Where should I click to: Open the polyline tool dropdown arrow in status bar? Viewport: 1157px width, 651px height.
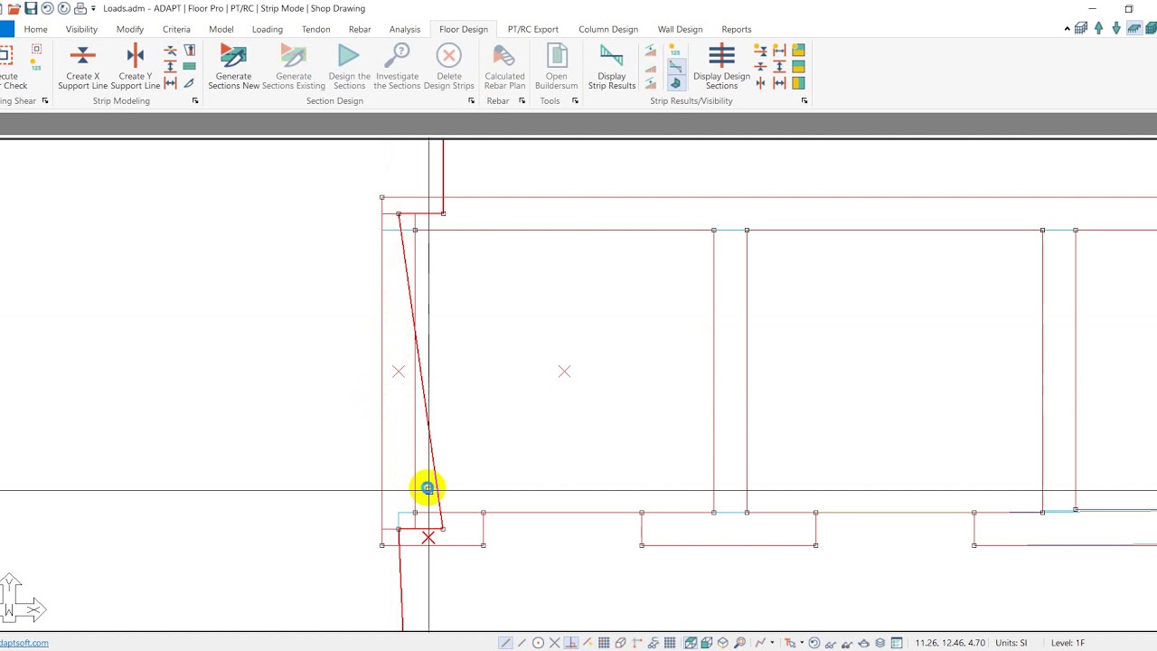point(772,643)
